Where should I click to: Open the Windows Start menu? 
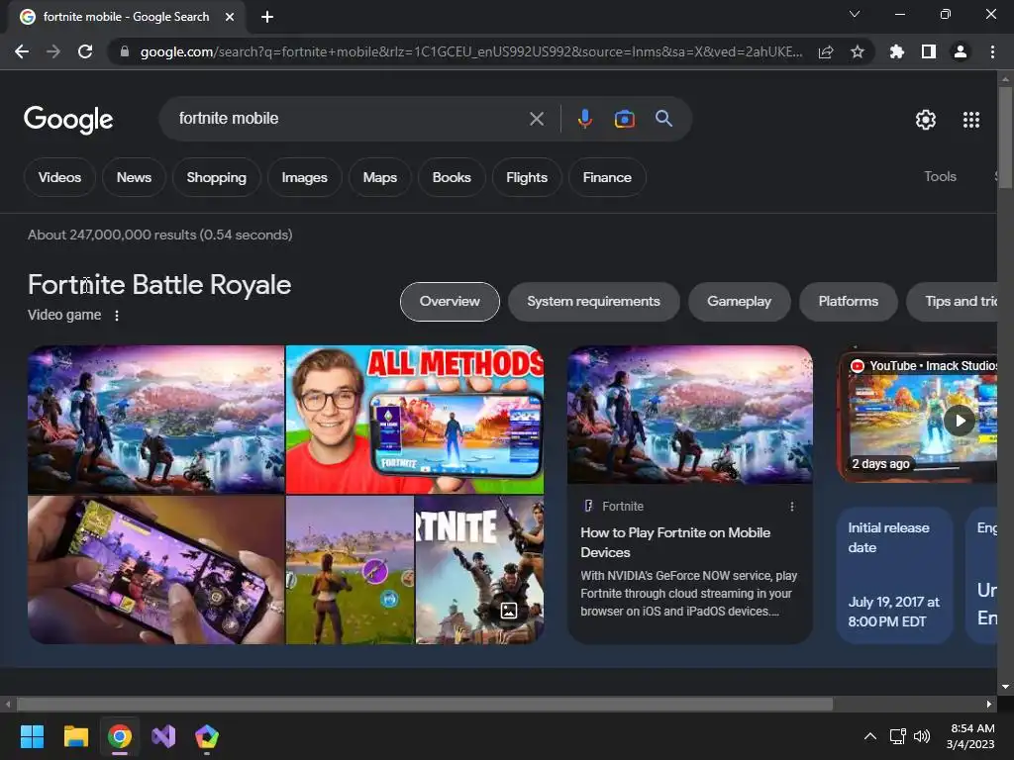click(x=32, y=736)
